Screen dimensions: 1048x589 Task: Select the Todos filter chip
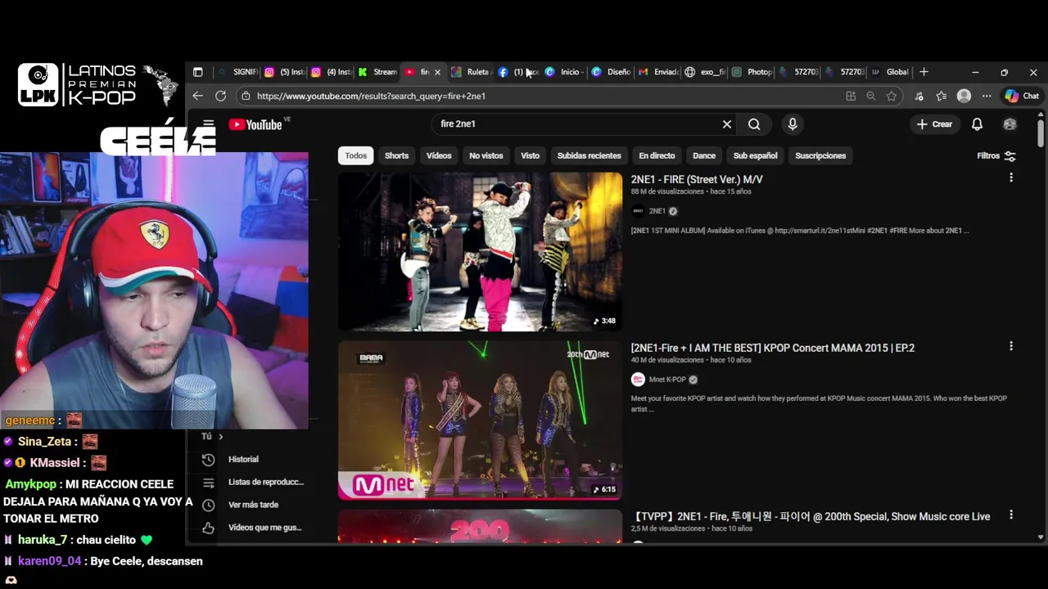[355, 155]
